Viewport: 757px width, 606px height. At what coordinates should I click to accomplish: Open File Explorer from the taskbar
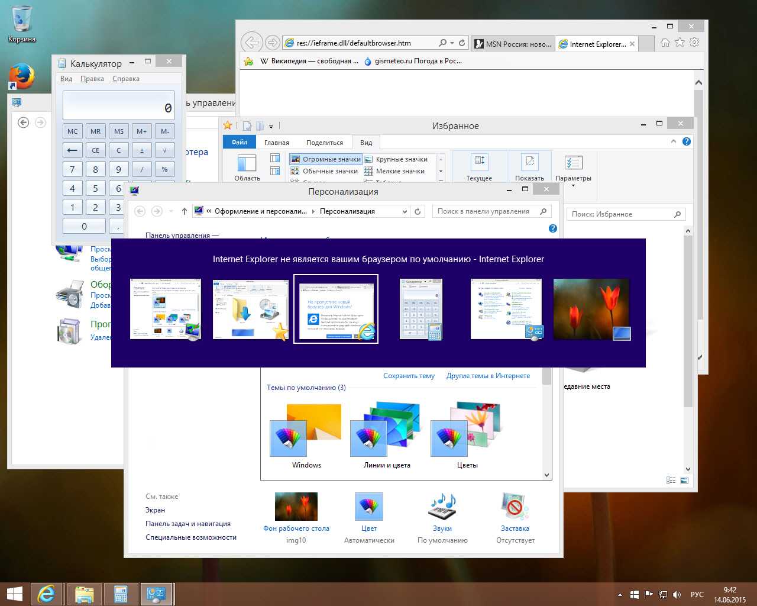click(x=84, y=594)
